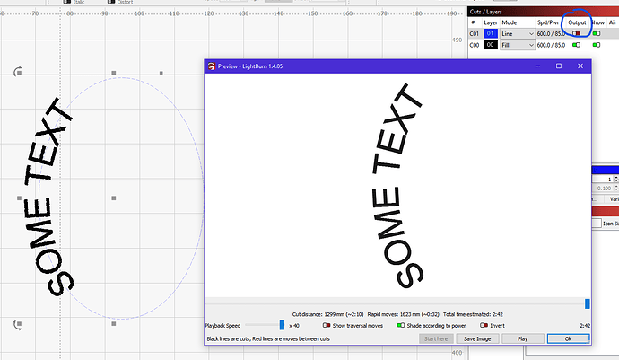619x360 pixels.
Task: Toggle the Italic switch in text toolbar
Action: 66,2
